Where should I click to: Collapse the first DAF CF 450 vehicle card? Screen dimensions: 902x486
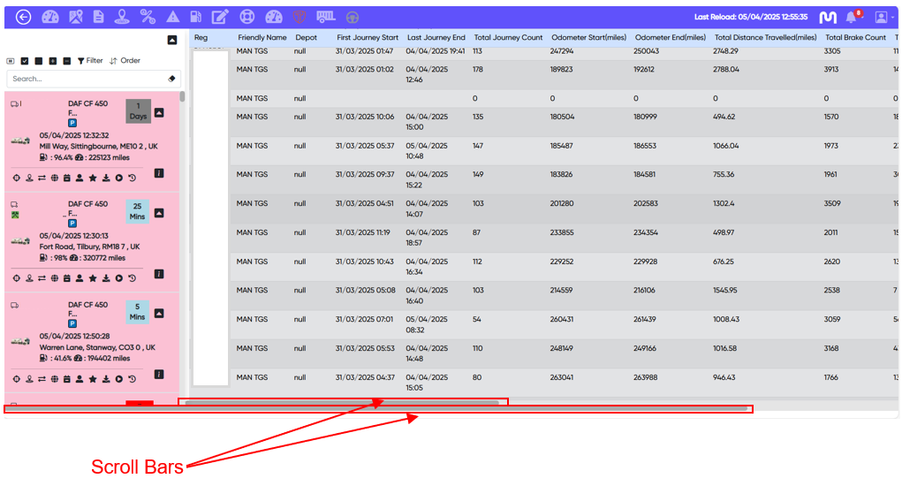pyautogui.click(x=159, y=113)
